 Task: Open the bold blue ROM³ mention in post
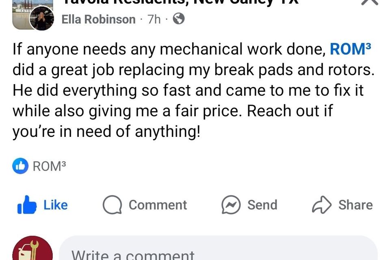pyautogui.click(x=351, y=50)
